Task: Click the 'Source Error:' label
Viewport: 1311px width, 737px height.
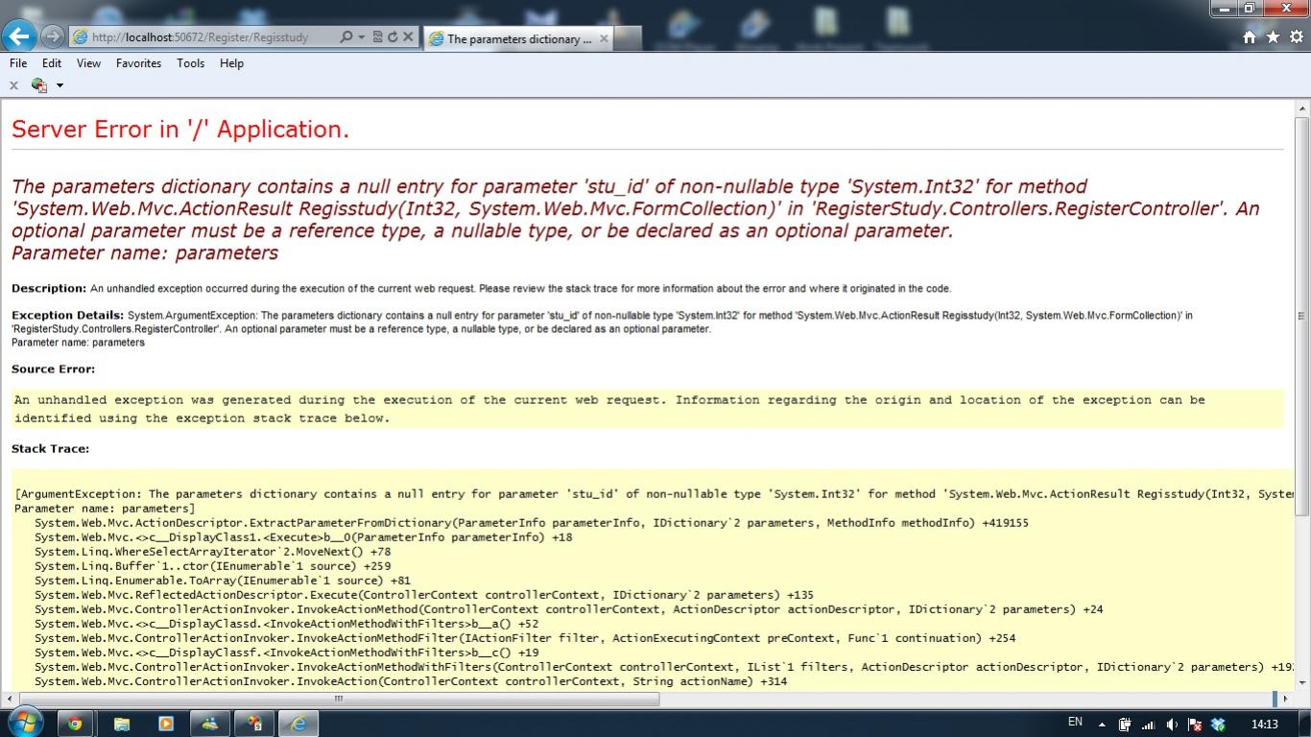Action: [53, 368]
